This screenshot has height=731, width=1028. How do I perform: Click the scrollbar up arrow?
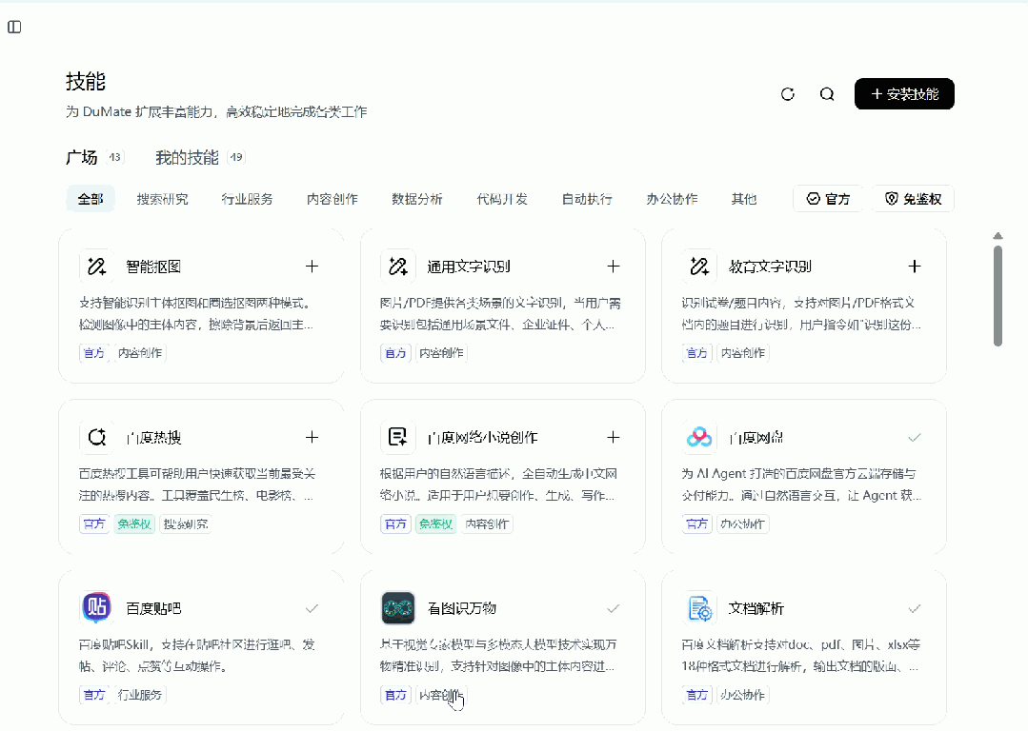998,236
